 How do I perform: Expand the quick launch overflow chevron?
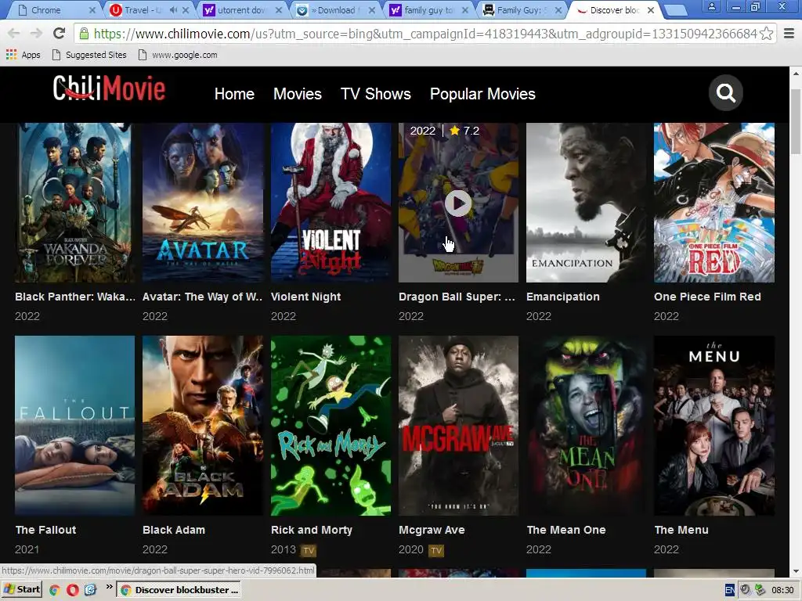point(109,587)
